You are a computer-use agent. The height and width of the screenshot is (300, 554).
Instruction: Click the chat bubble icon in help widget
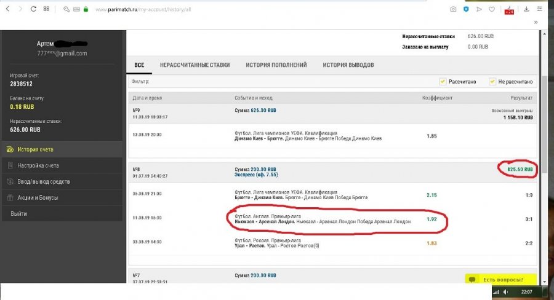[472, 280]
